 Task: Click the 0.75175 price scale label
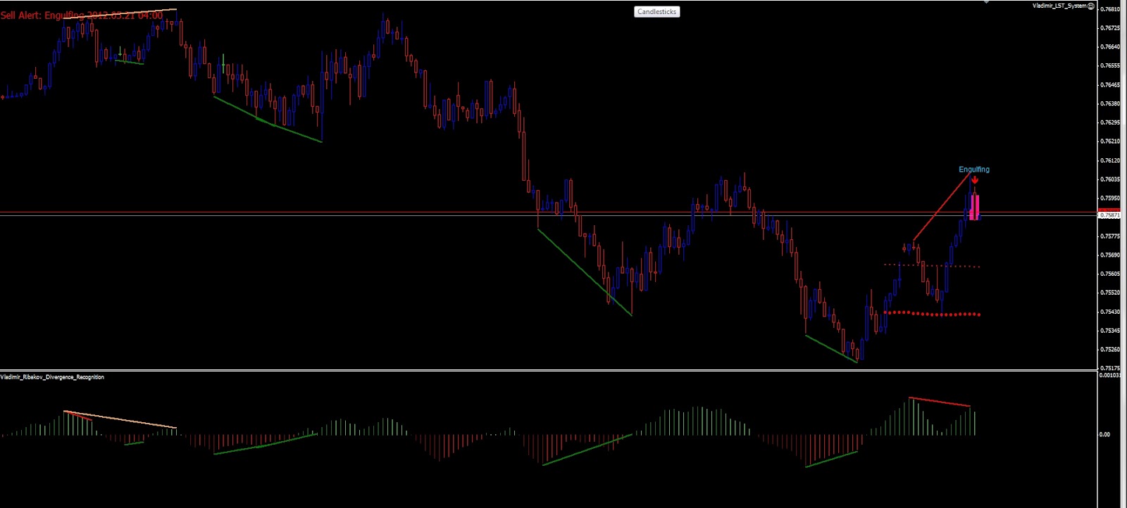coord(1110,368)
